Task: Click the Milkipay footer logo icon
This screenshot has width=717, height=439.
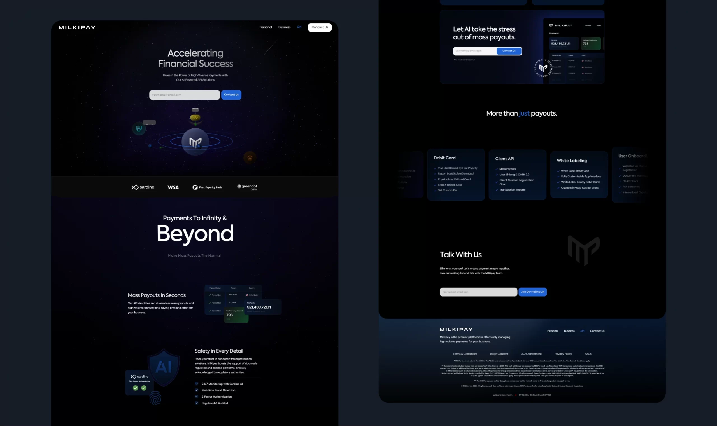Action: tap(456, 330)
